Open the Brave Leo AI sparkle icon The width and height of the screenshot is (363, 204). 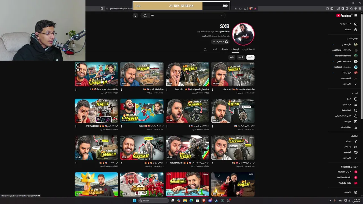[x=352, y=8]
